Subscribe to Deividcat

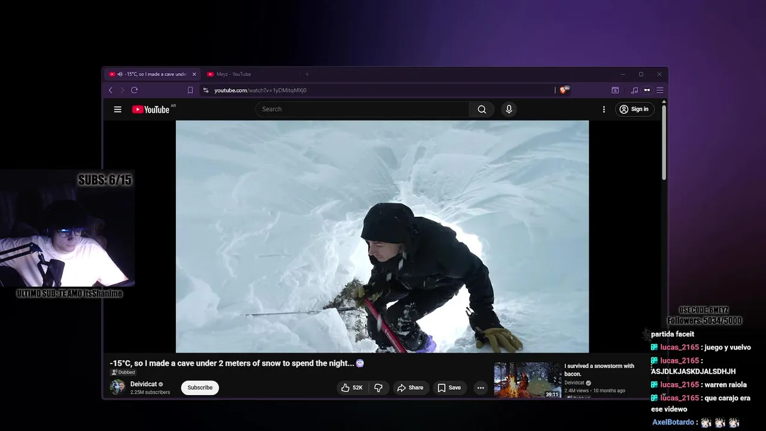tap(200, 388)
